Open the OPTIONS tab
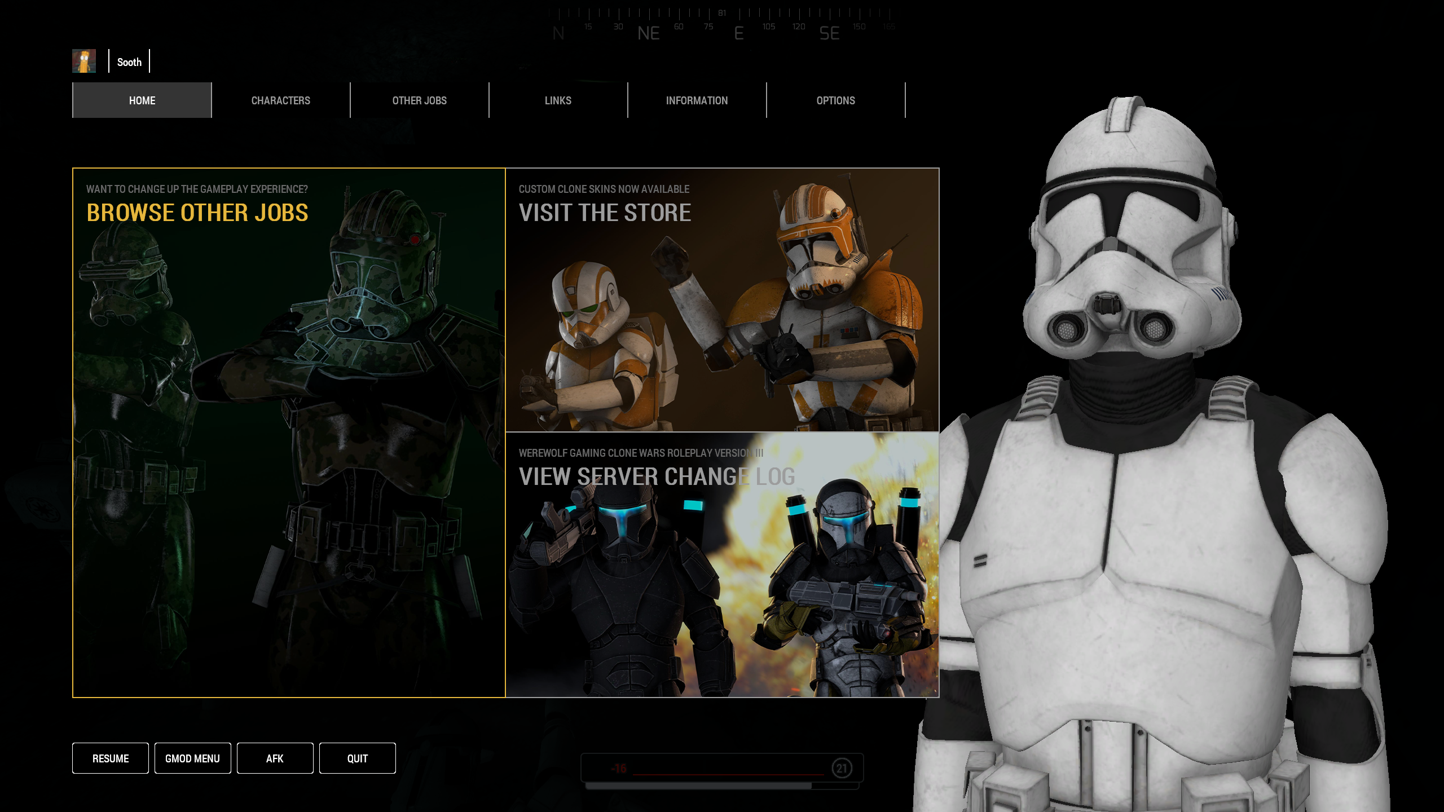 tap(836, 100)
